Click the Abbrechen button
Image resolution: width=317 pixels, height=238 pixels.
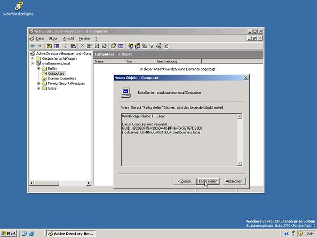tap(234, 181)
